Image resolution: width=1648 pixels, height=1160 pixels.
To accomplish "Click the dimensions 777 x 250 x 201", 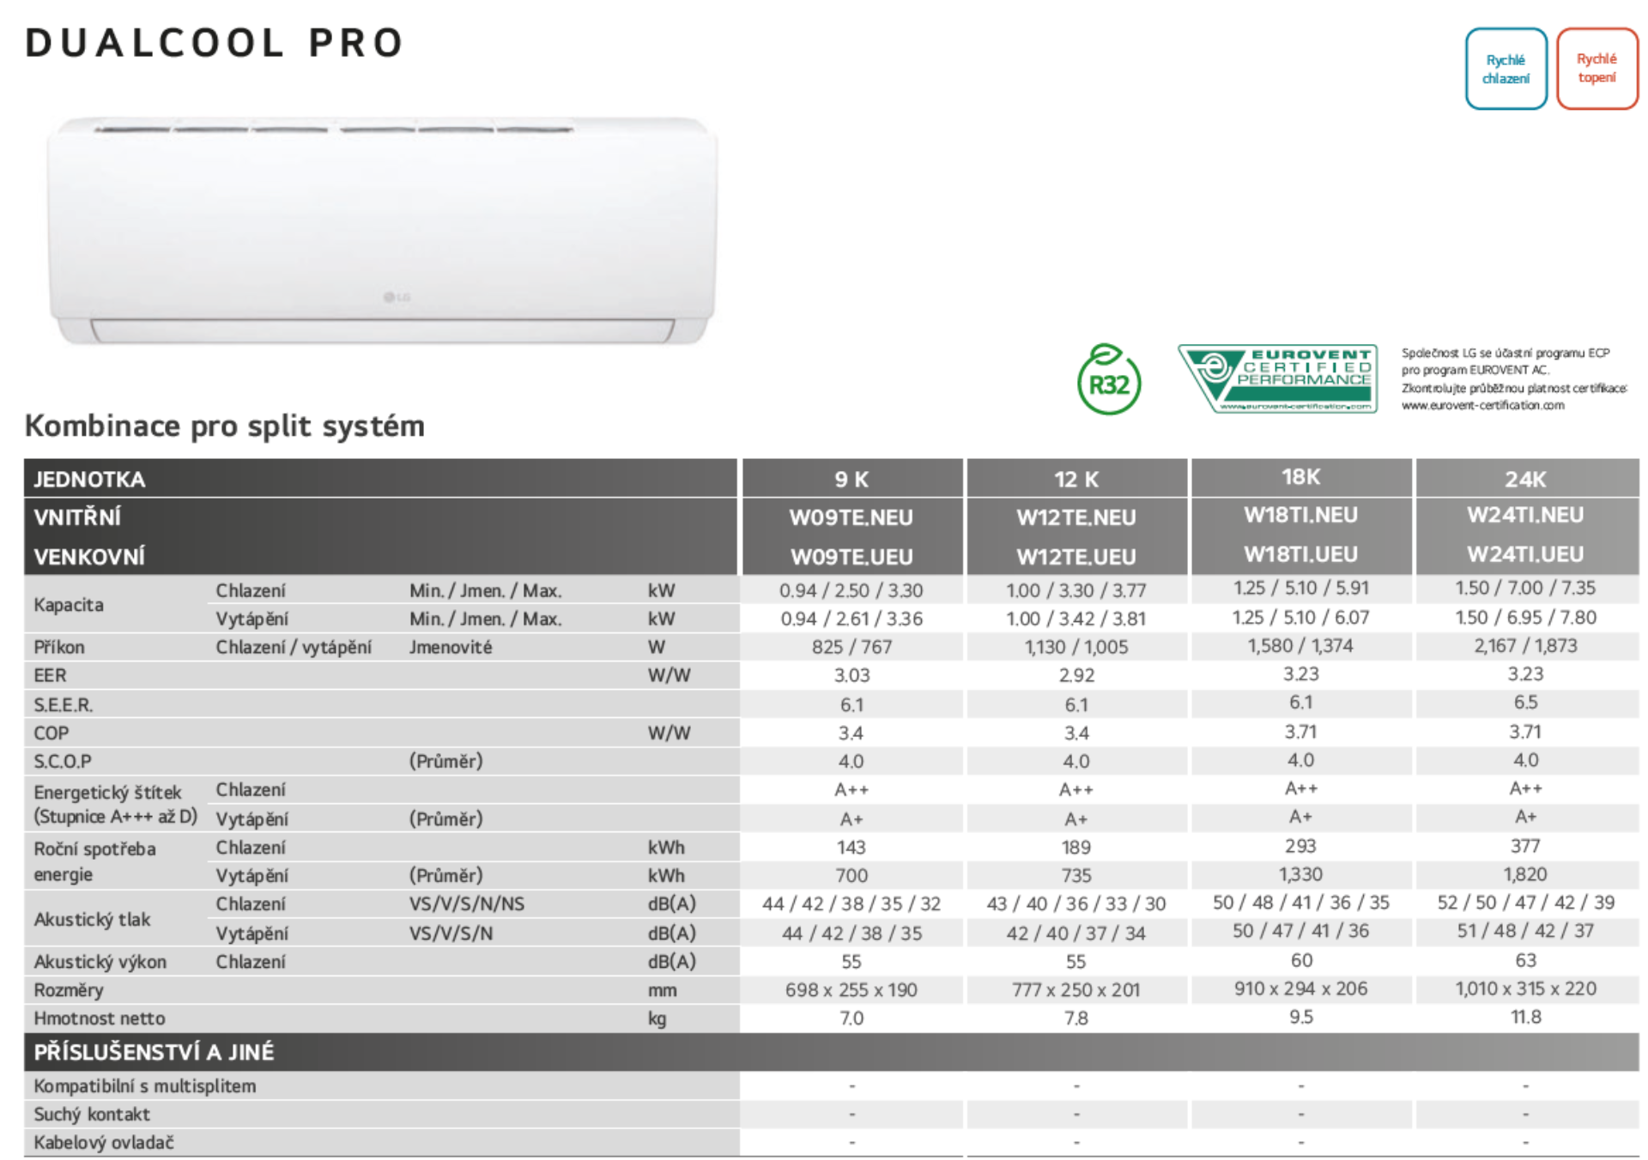I will click(1076, 990).
